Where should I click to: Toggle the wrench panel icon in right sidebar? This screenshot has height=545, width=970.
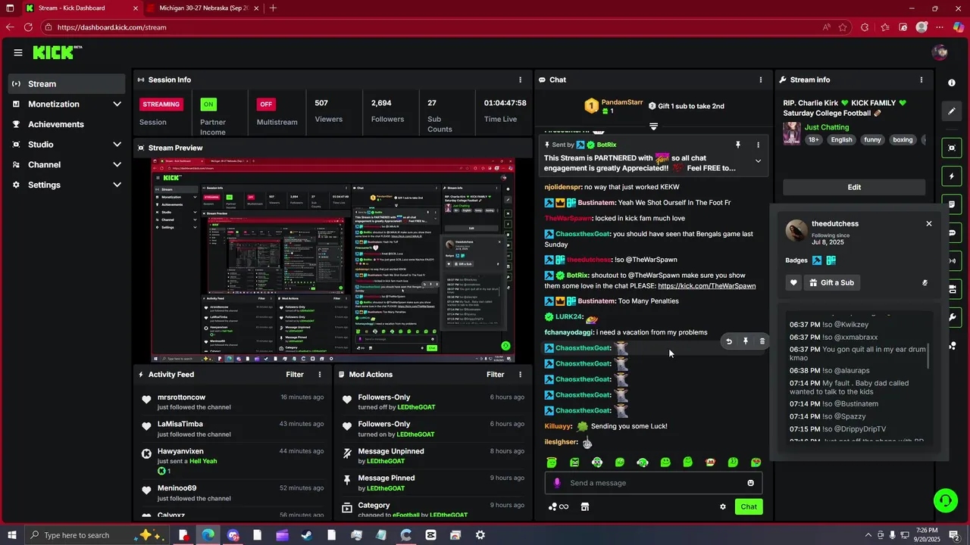point(952,317)
